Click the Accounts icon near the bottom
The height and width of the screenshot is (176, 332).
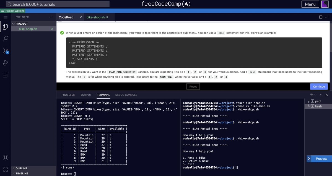(6, 157)
